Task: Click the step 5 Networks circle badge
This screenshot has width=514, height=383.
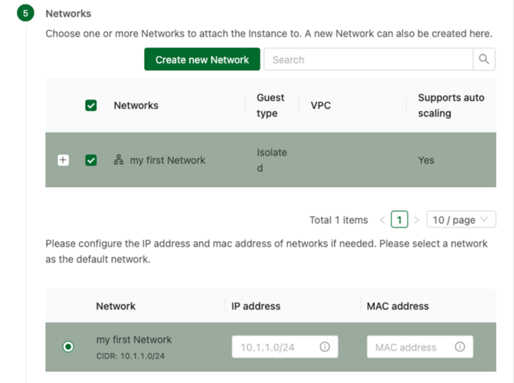Action: 25,13
